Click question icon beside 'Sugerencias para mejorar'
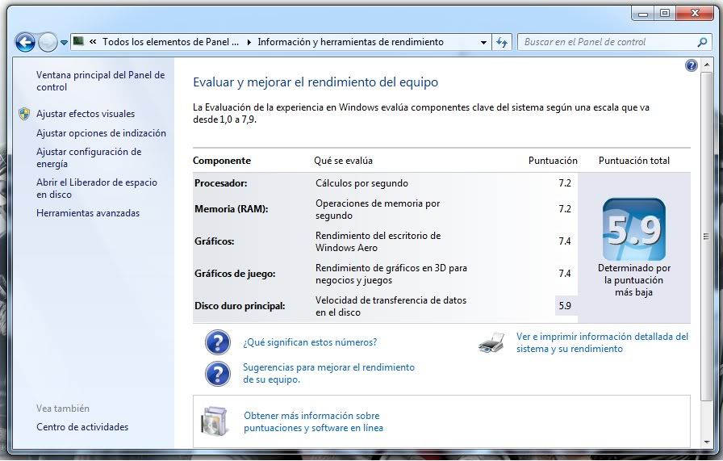This screenshot has width=723, height=461. point(218,373)
